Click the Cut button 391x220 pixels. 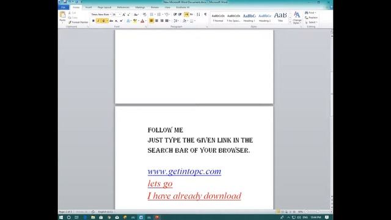pyautogui.click(x=72, y=13)
